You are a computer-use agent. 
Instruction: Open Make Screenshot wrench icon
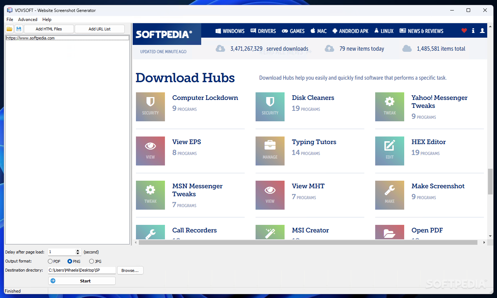[390, 195]
